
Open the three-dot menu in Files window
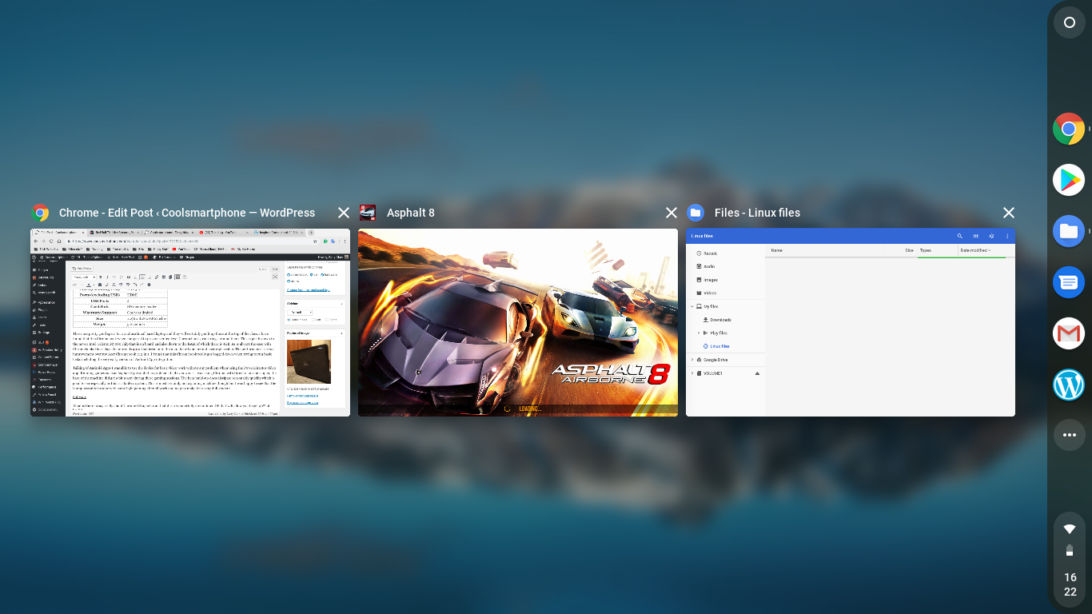[x=1007, y=236]
